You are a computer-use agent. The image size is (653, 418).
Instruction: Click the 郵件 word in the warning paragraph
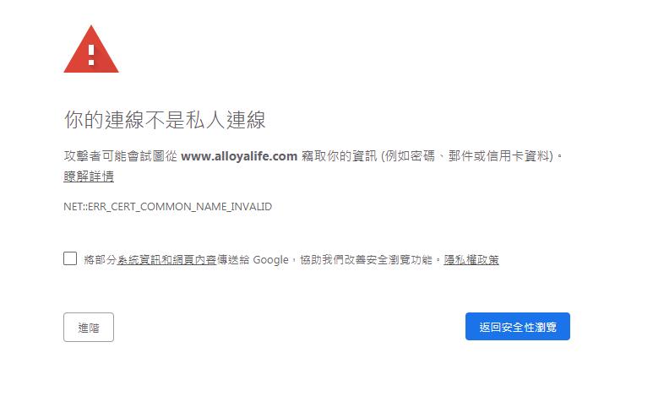pos(461,156)
